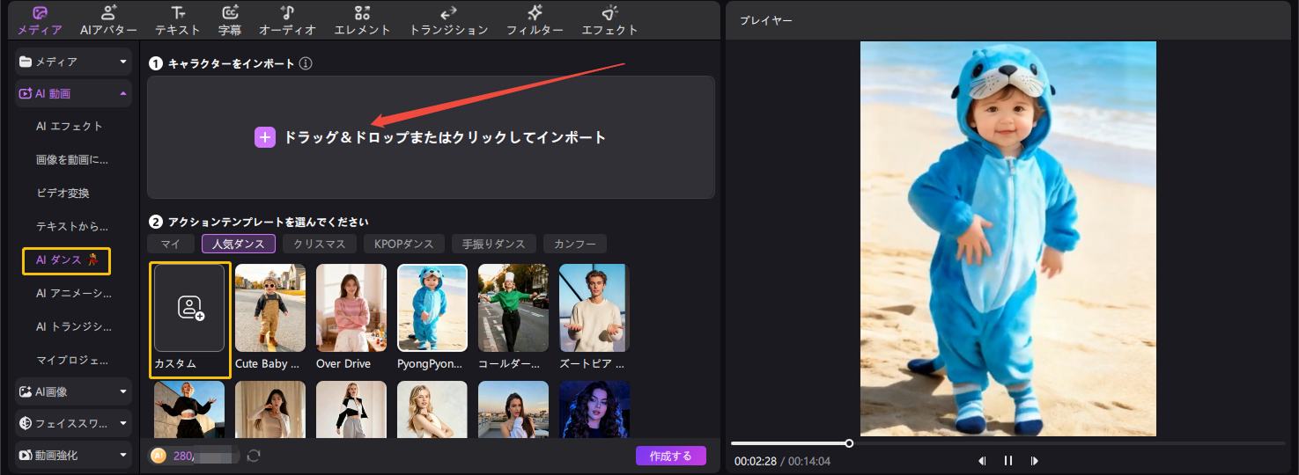Viewport: 1299px width, 475px height.
Task: Click the purple plus import icon
Action: pyautogui.click(x=265, y=137)
